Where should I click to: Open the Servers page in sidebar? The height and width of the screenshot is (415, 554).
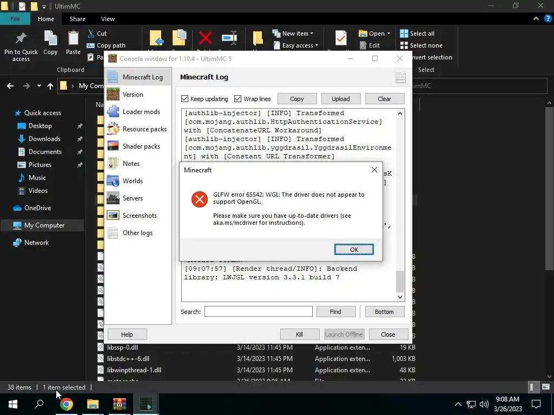[138, 198]
